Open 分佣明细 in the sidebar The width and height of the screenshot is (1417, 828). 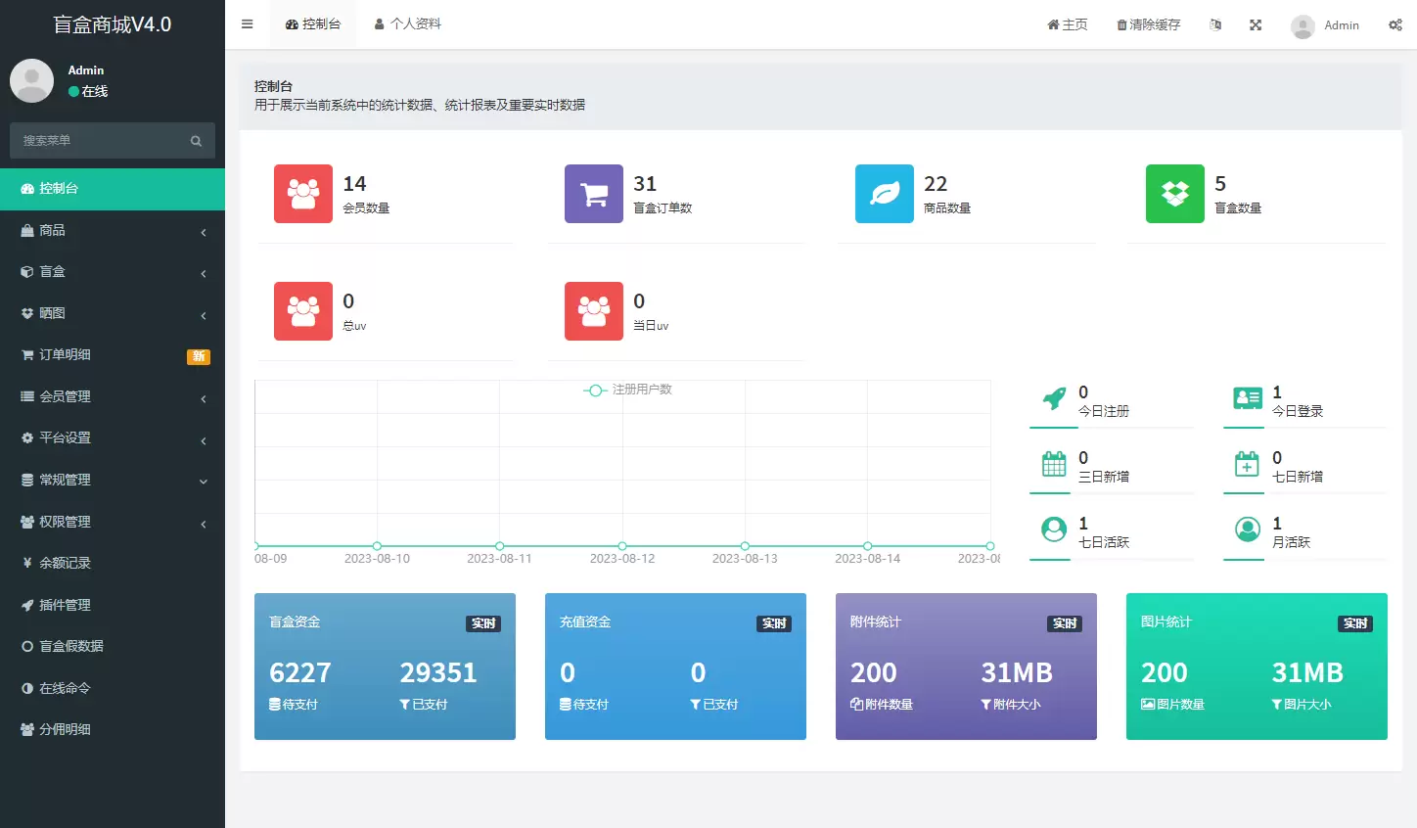tap(113, 729)
